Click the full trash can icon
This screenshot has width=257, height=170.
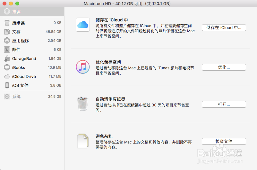83,104
